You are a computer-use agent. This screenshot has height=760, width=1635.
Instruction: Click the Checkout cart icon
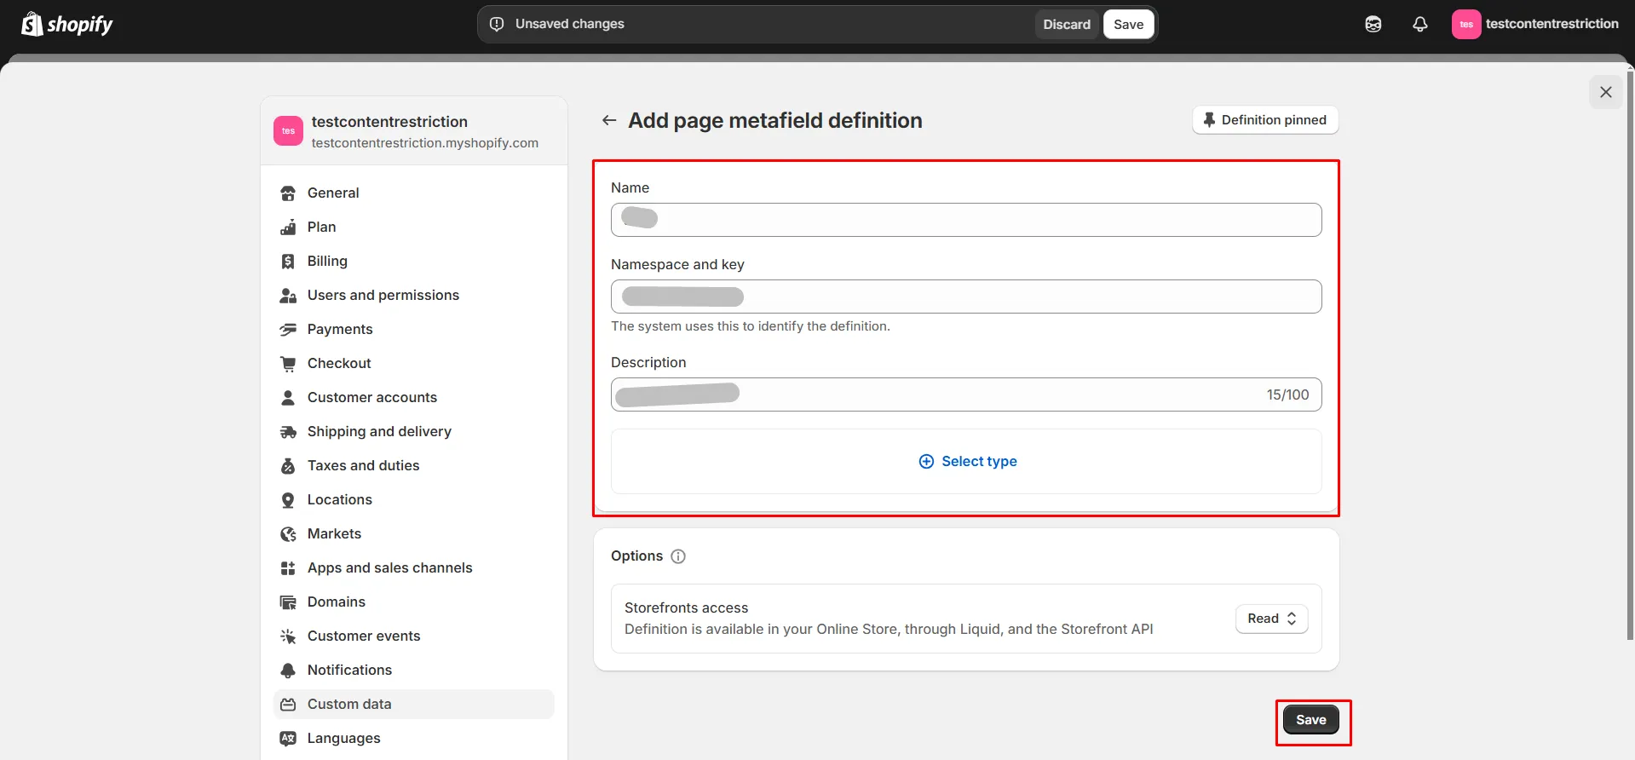pos(288,364)
